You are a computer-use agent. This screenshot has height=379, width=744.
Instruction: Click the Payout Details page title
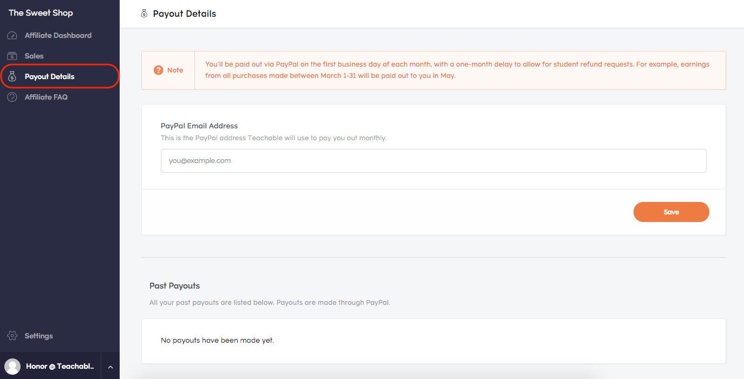(185, 14)
